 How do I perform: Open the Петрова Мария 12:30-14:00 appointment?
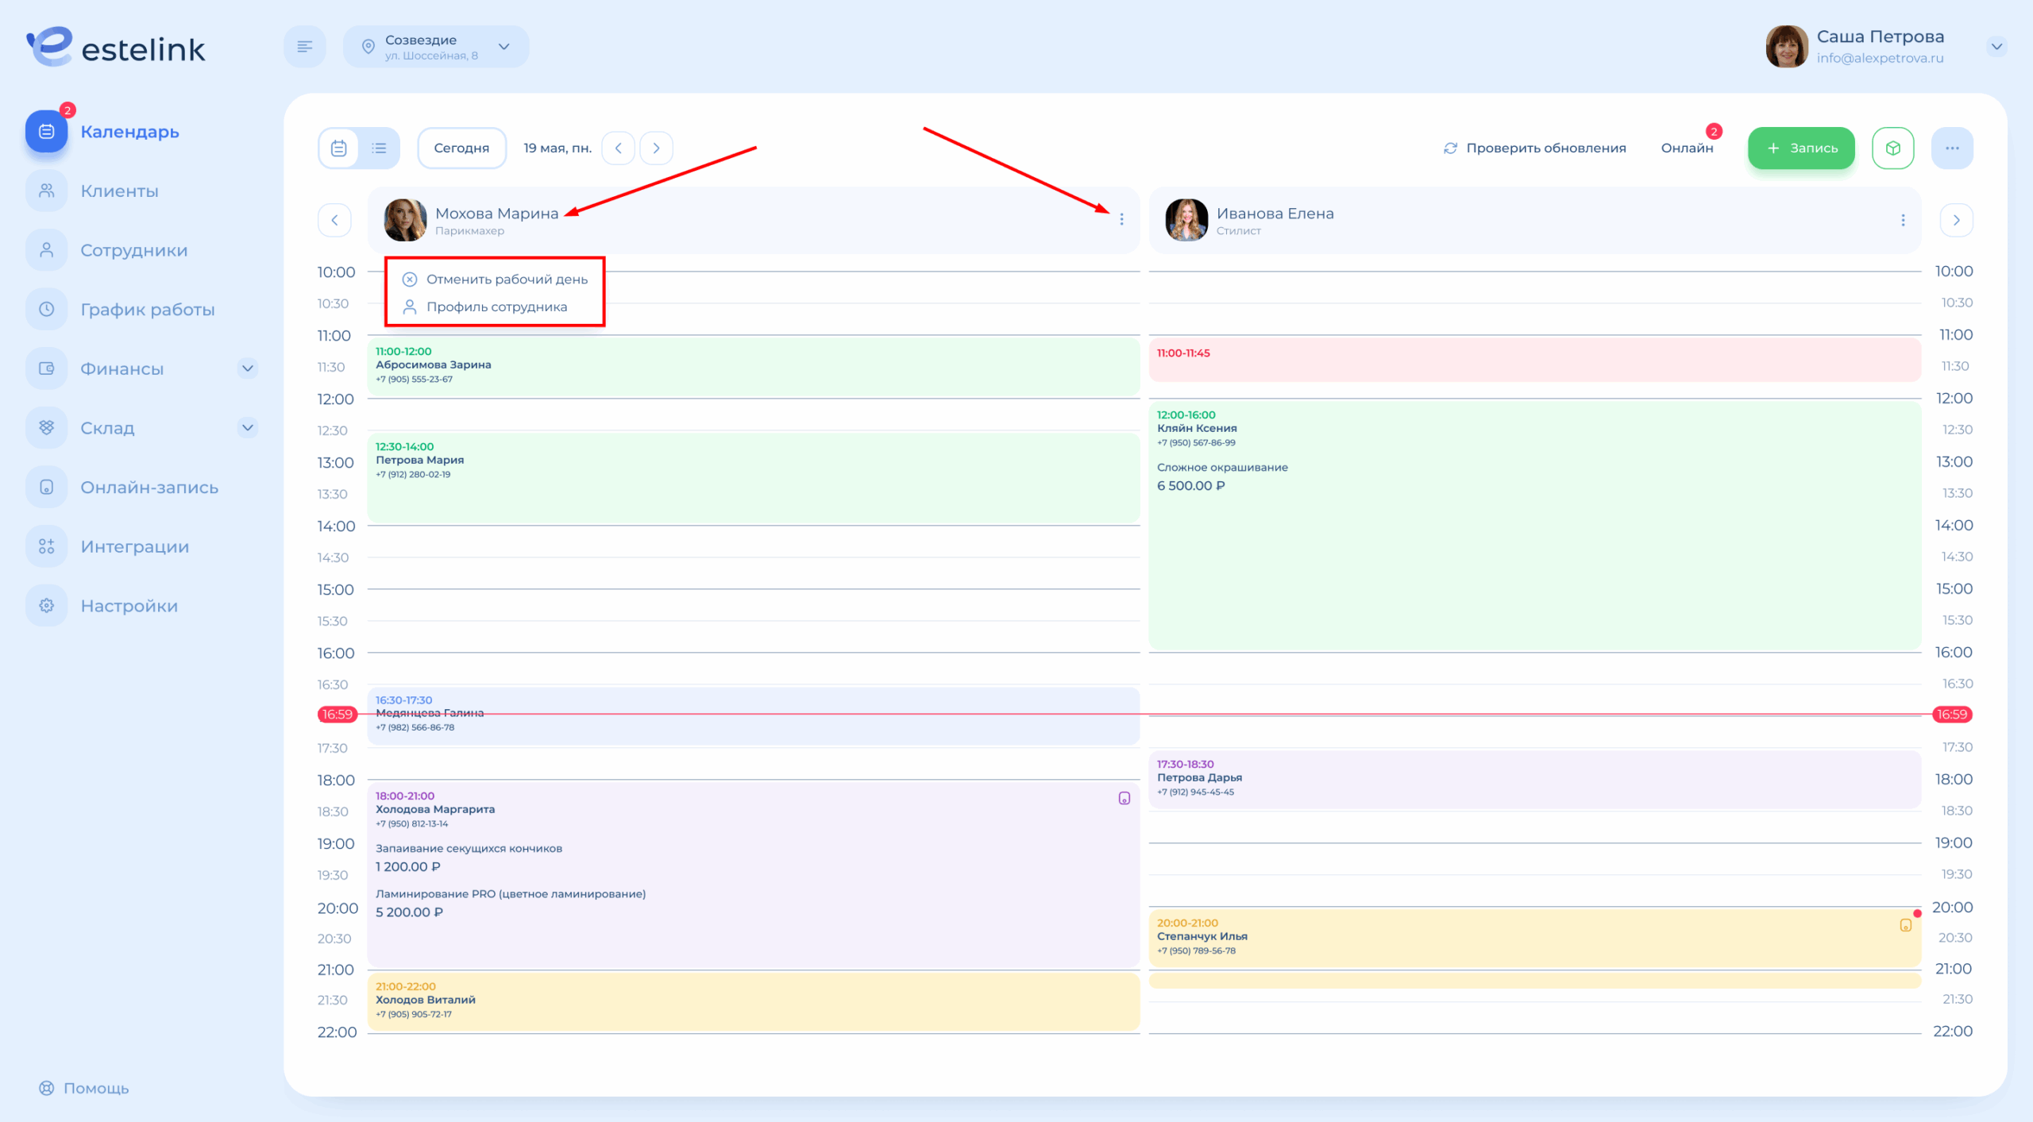753,477
